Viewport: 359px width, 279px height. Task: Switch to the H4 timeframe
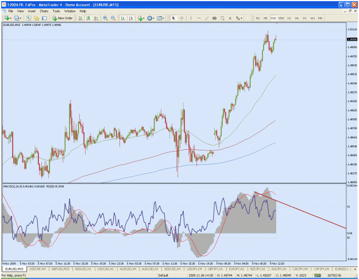[x=297, y=18]
